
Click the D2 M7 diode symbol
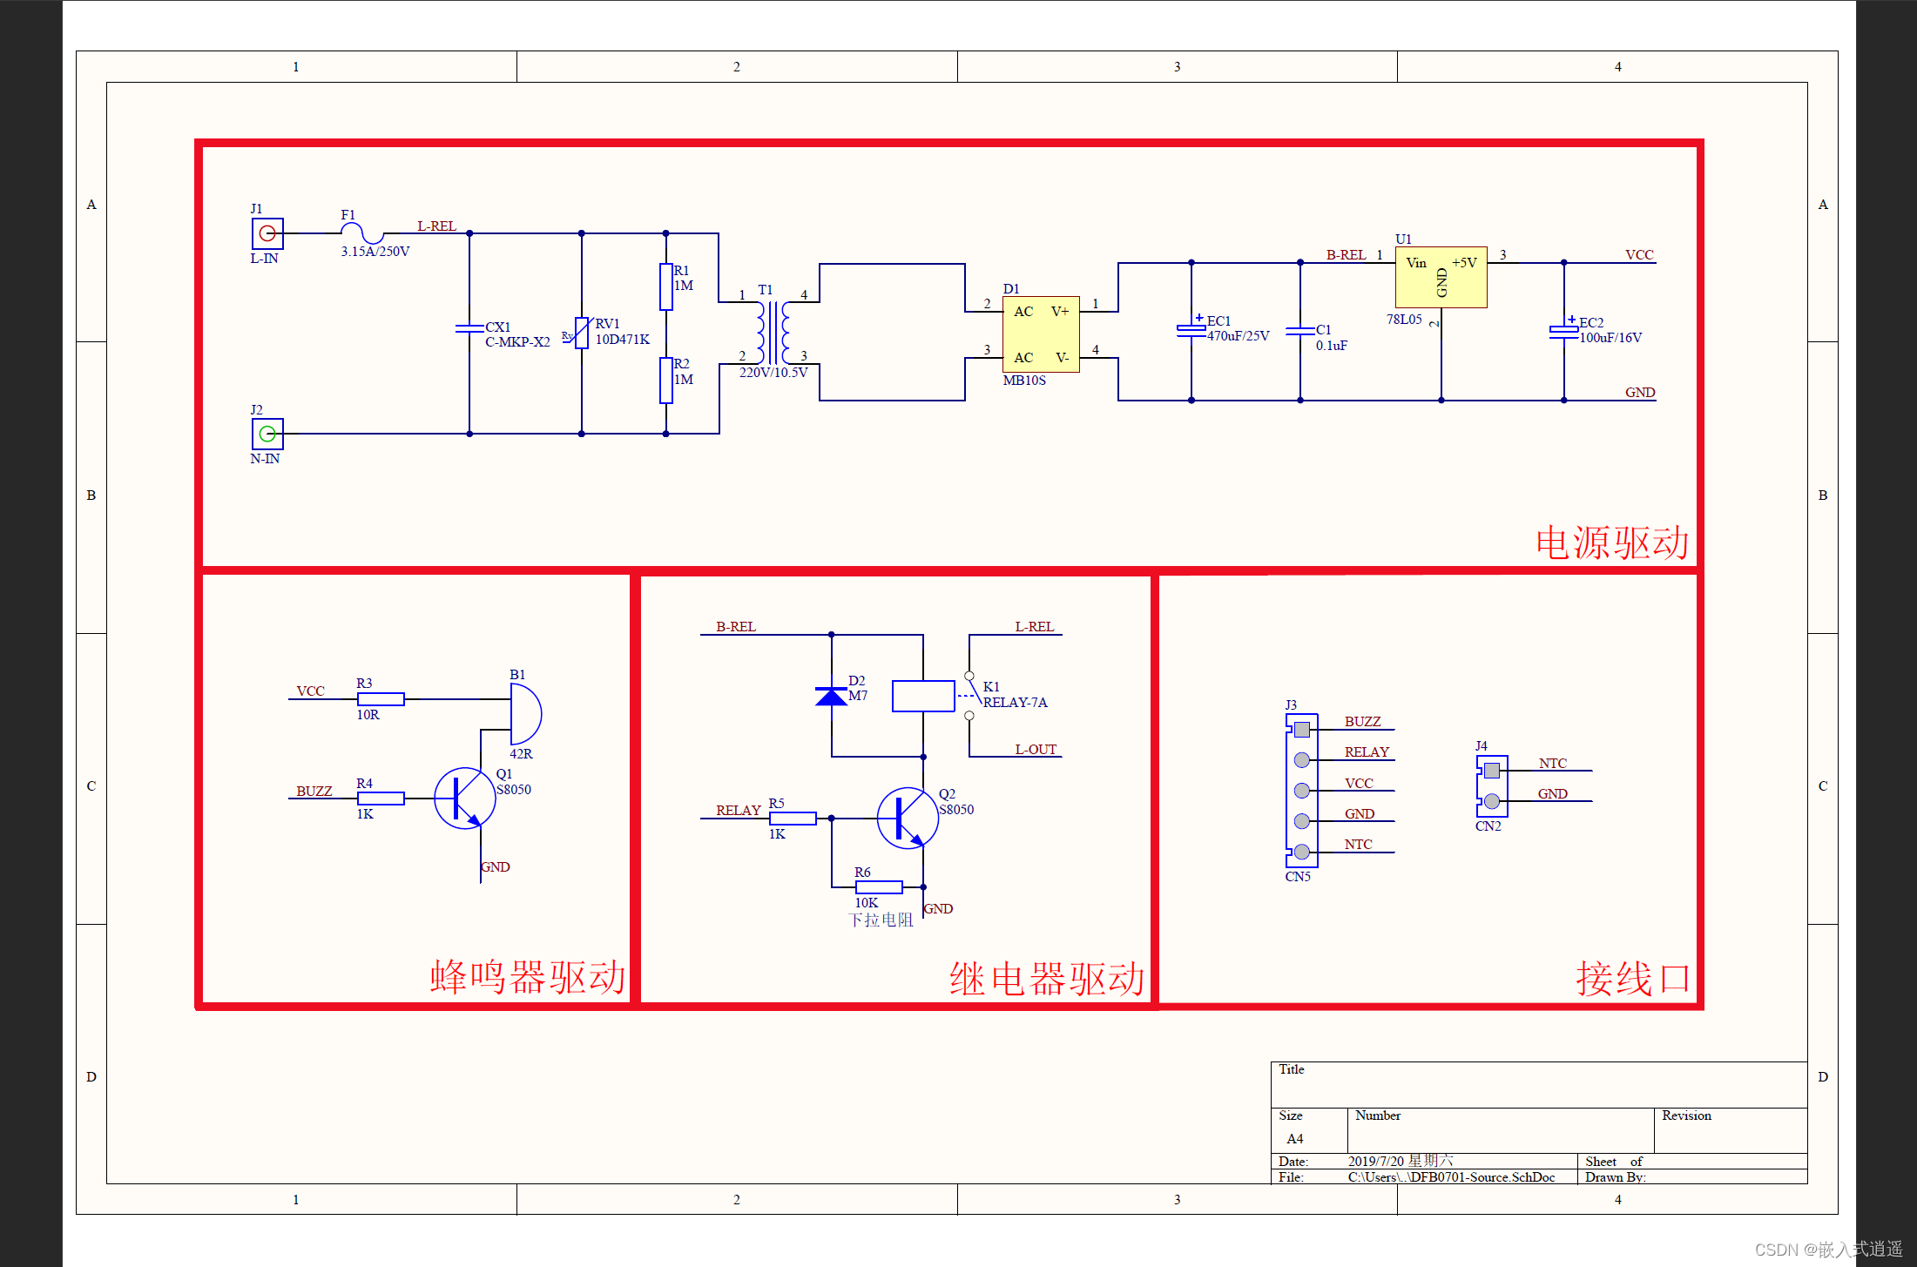pos(831,696)
